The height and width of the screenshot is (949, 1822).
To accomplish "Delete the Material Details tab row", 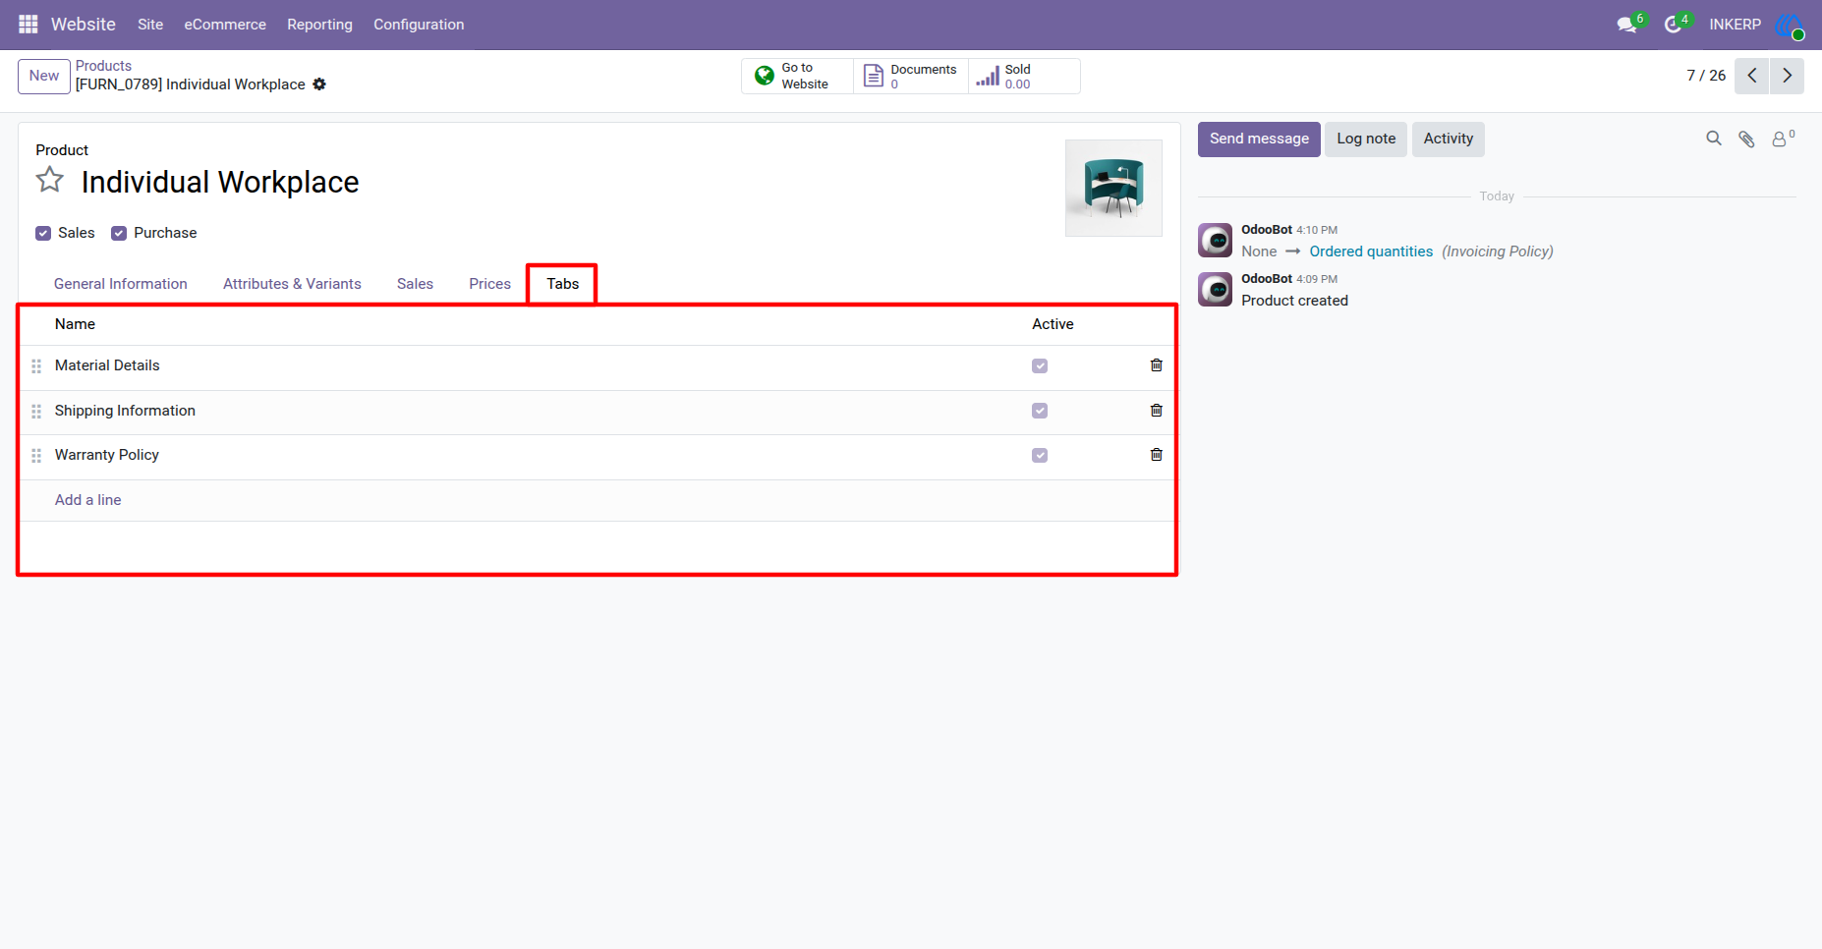I will point(1157,365).
